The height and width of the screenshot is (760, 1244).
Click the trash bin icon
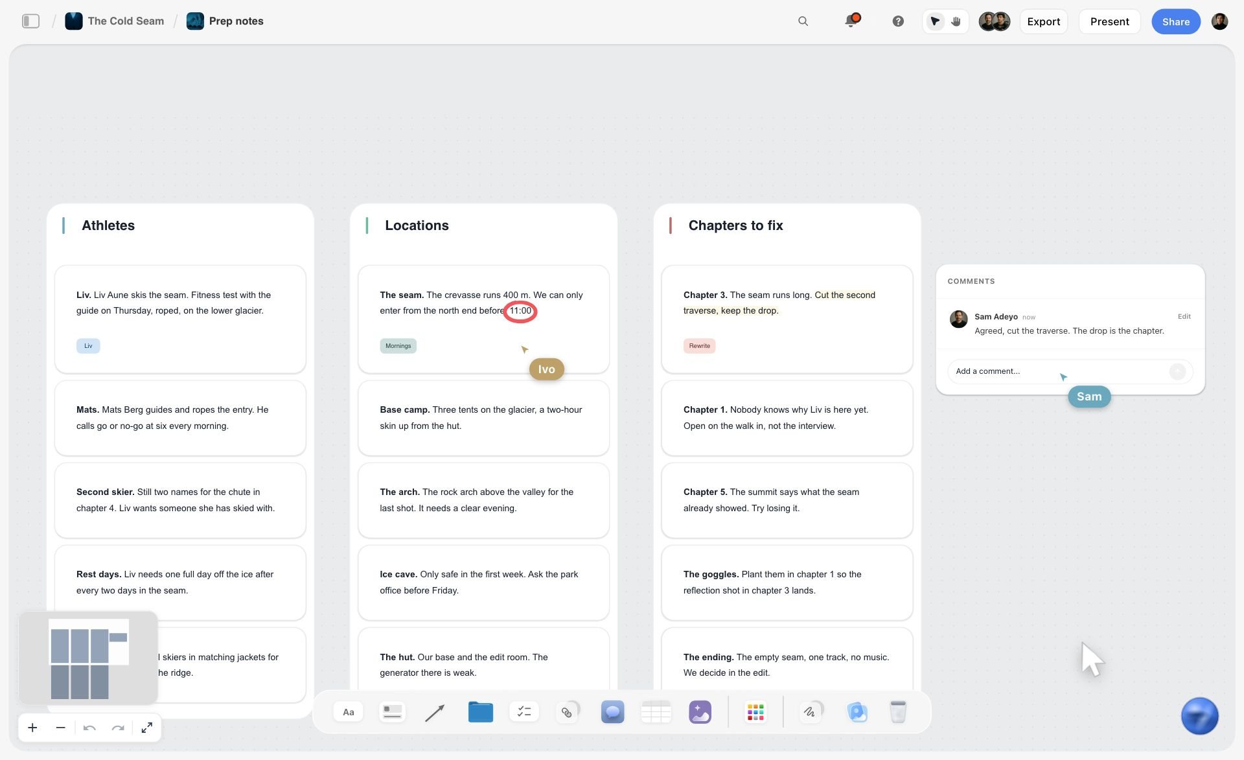tap(897, 712)
